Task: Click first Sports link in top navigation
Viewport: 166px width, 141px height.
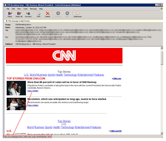Action: click(51, 75)
